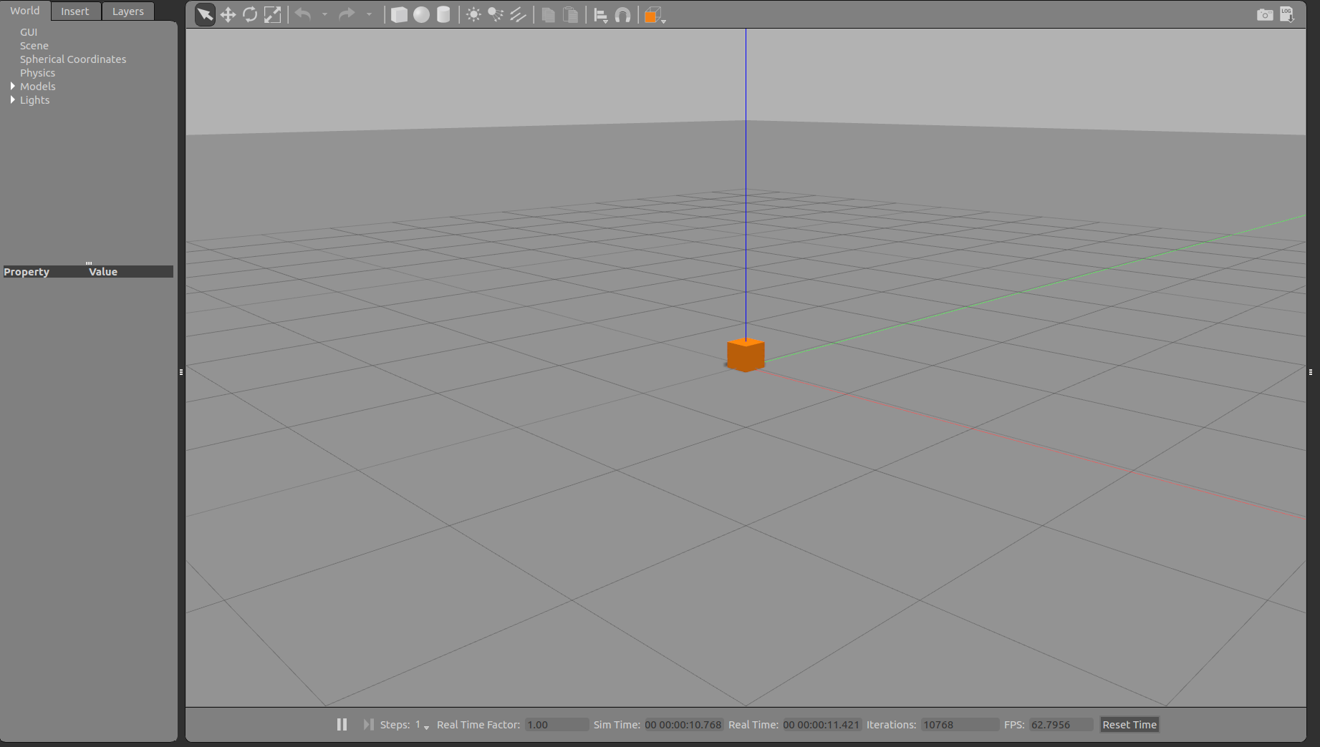Click the copy icon in toolbar

click(x=548, y=15)
